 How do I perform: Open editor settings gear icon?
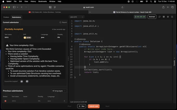pos(168,17)
